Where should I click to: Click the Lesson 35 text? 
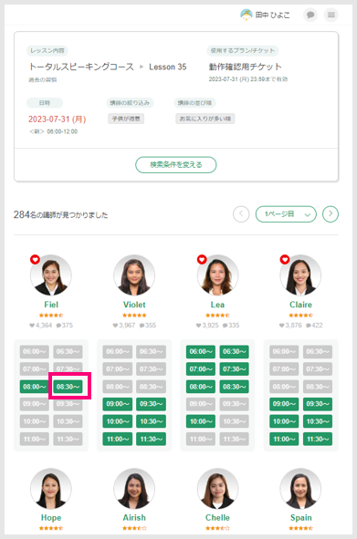point(168,67)
